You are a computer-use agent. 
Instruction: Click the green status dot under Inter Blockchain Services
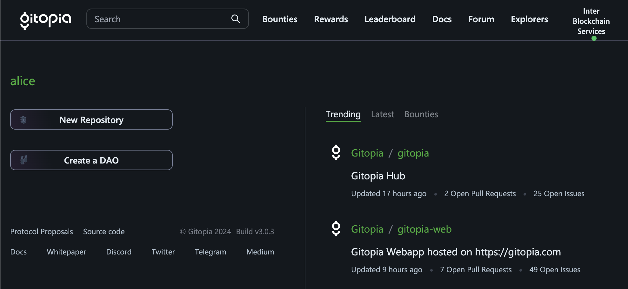click(x=594, y=38)
